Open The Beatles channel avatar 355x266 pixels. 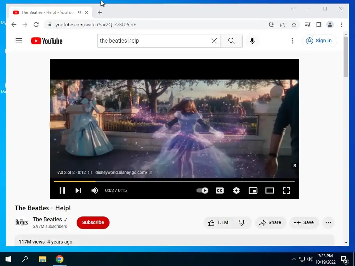point(21,223)
